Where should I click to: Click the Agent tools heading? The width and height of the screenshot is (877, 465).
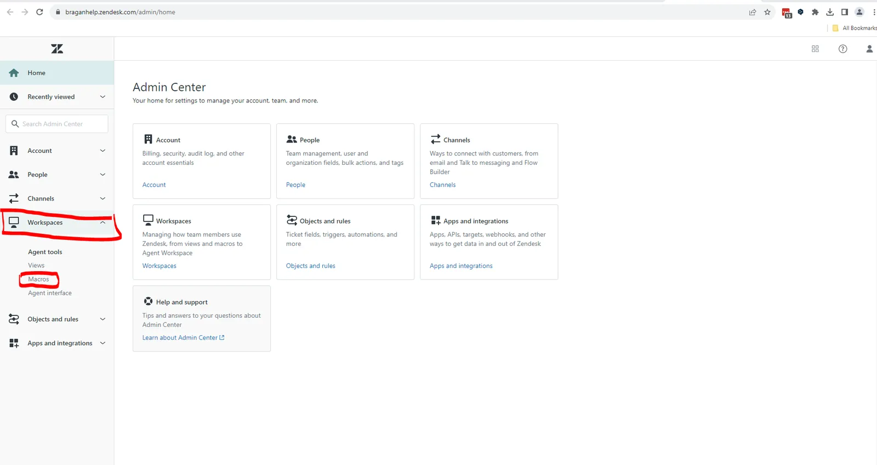pyautogui.click(x=45, y=252)
